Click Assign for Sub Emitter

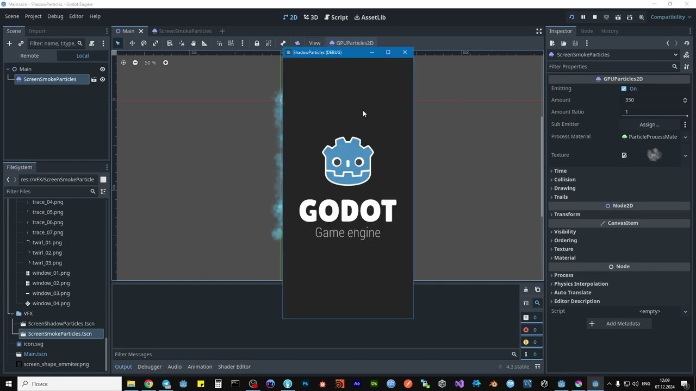(x=649, y=124)
